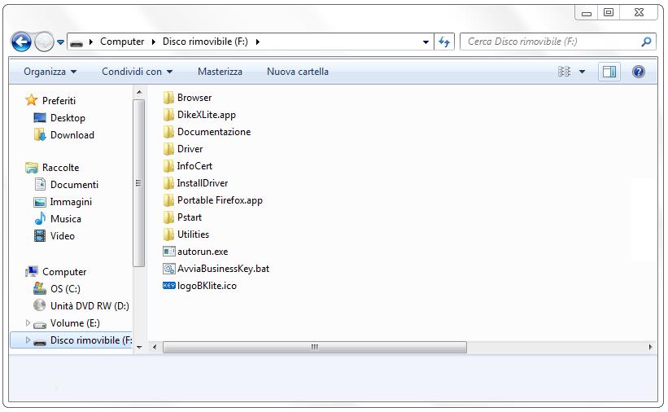Toggle the preview pane button
This screenshot has height=412, width=668.
coord(609,72)
